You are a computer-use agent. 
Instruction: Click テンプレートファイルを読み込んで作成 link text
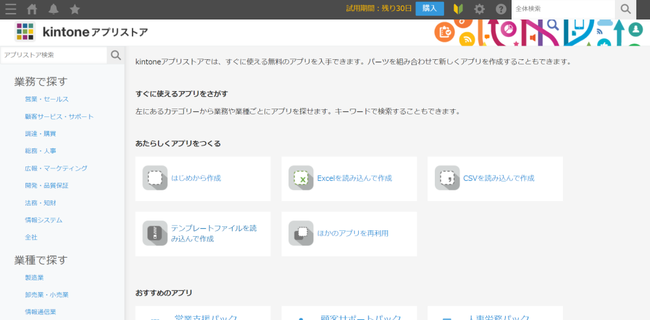coord(214,233)
